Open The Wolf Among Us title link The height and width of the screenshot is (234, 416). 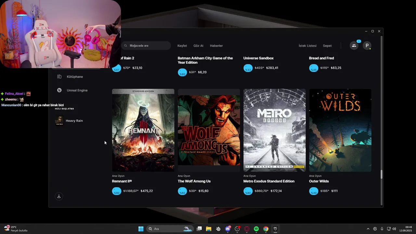[194, 181]
